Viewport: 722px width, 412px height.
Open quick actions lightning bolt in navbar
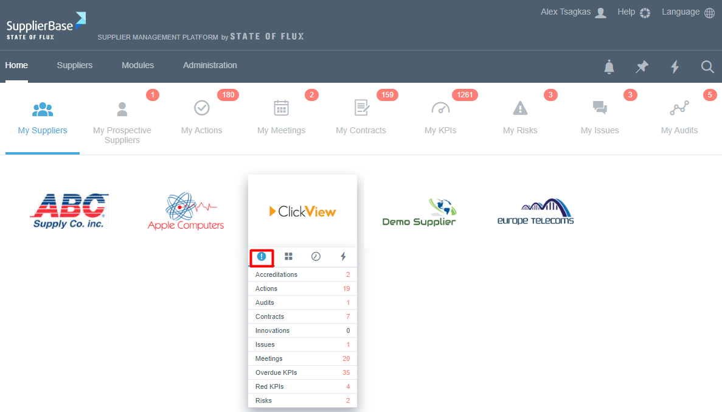click(x=675, y=67)
